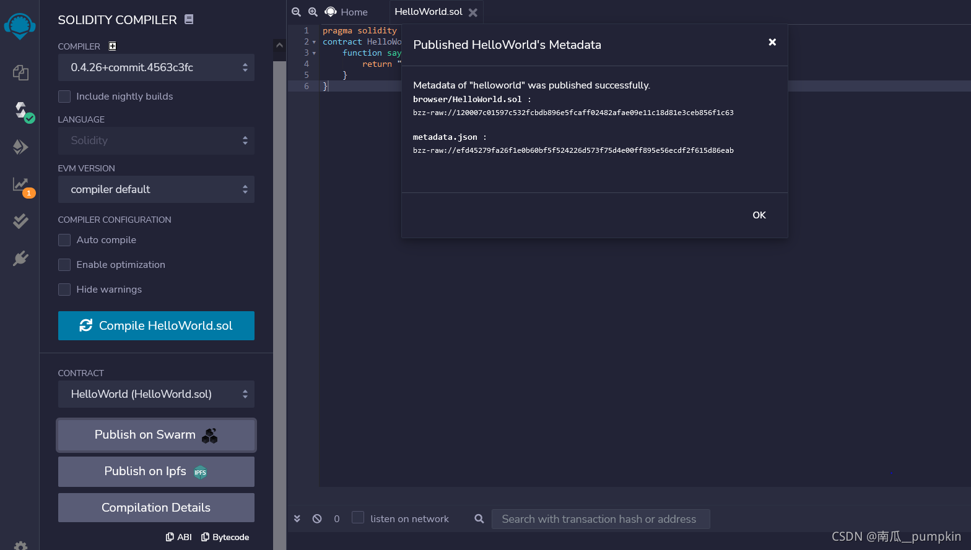Viewport: 971px width, 550px height.
Task: Open the compiler version dropdown
Action: (156, 67)
